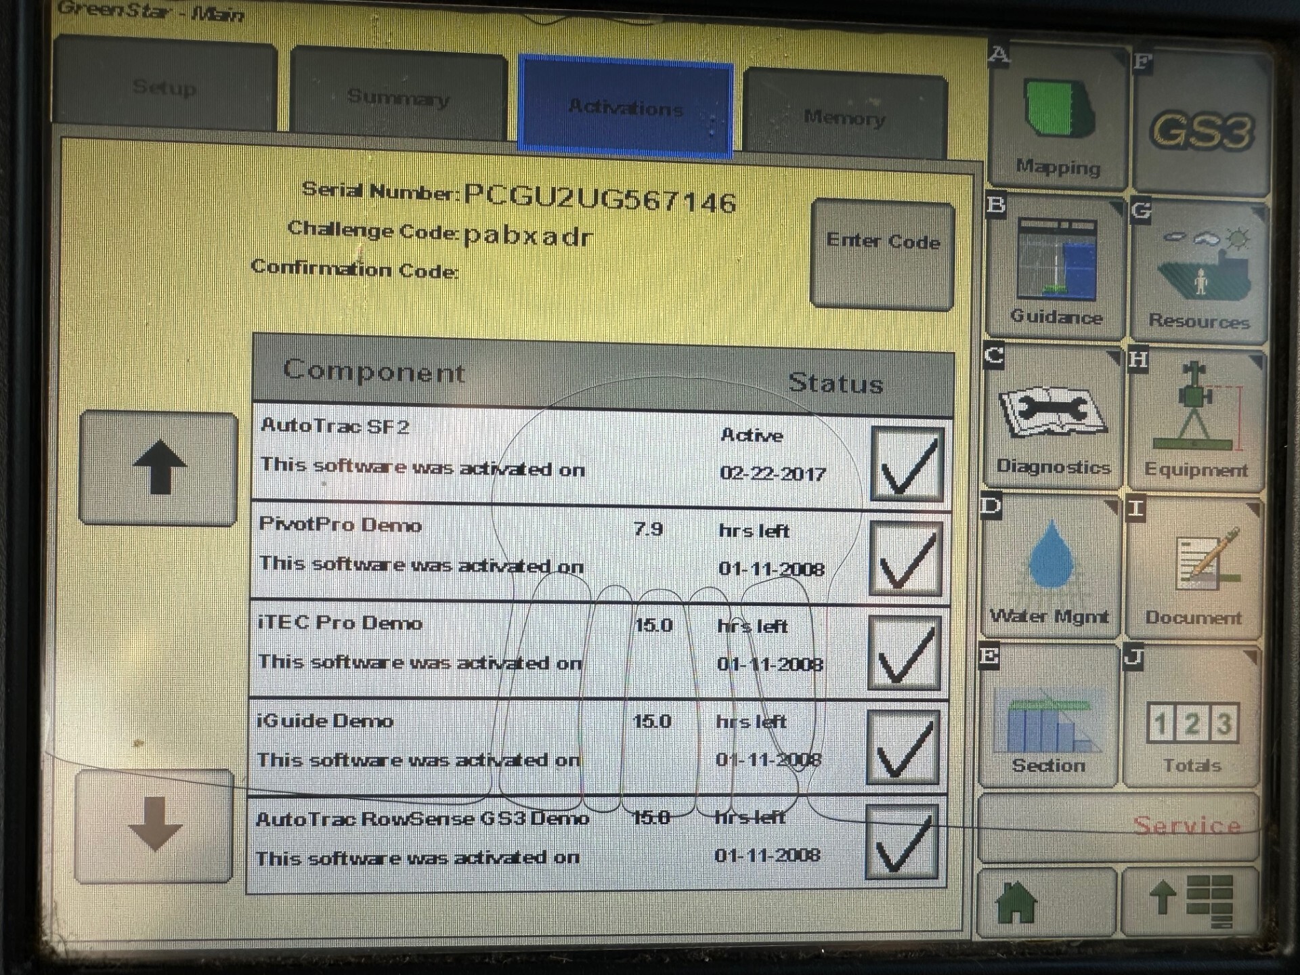
Task: Open the Diagnostics wrench softkey
Action: pyautogui.click(x=1053, y=418)
